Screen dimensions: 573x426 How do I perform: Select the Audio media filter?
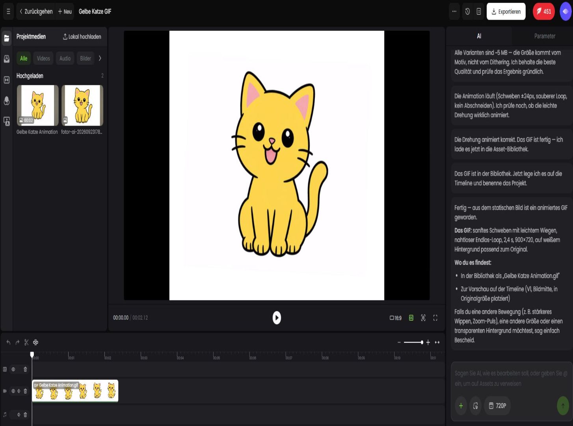pyautogui.click(x=65, y=58)
